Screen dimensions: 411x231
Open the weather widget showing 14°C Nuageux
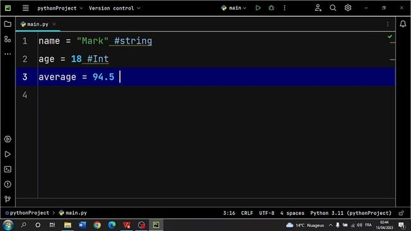[305, 225]
